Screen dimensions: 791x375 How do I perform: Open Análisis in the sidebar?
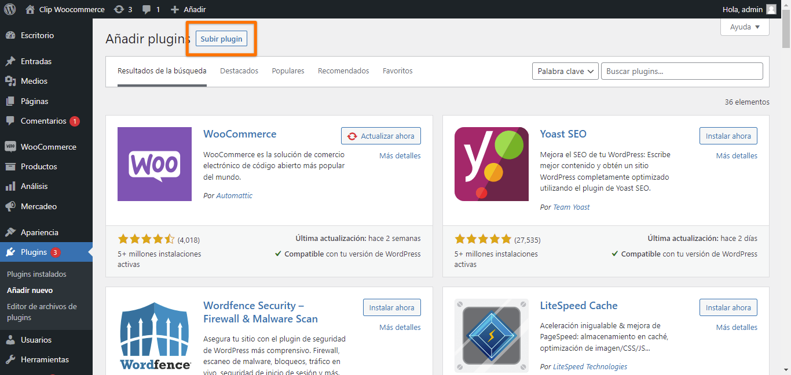34,186
